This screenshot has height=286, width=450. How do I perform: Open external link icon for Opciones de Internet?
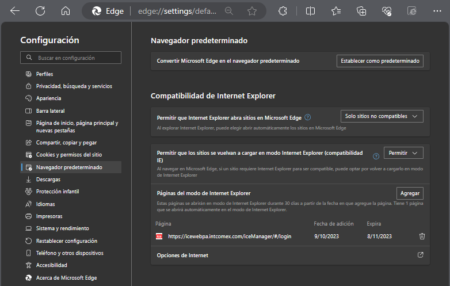[421, 255]
